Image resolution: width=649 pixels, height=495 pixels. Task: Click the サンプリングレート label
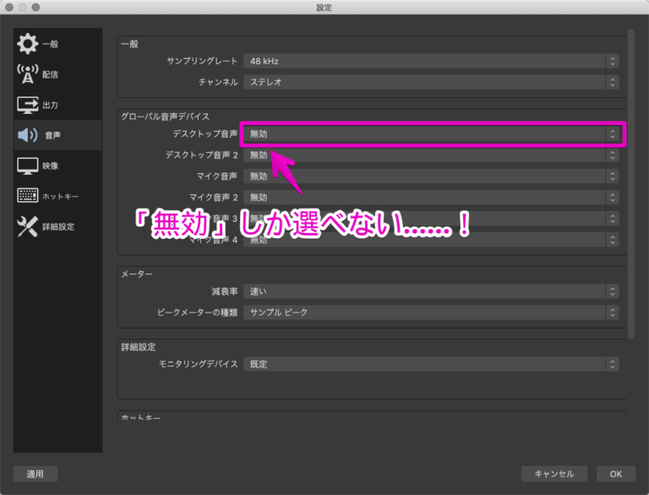point(202,62)
